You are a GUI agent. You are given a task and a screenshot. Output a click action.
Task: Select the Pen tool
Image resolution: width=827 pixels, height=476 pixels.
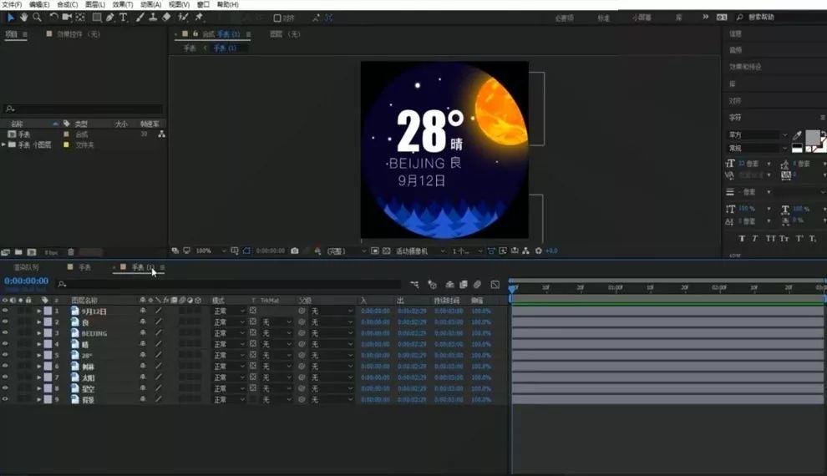click(109, 18)
